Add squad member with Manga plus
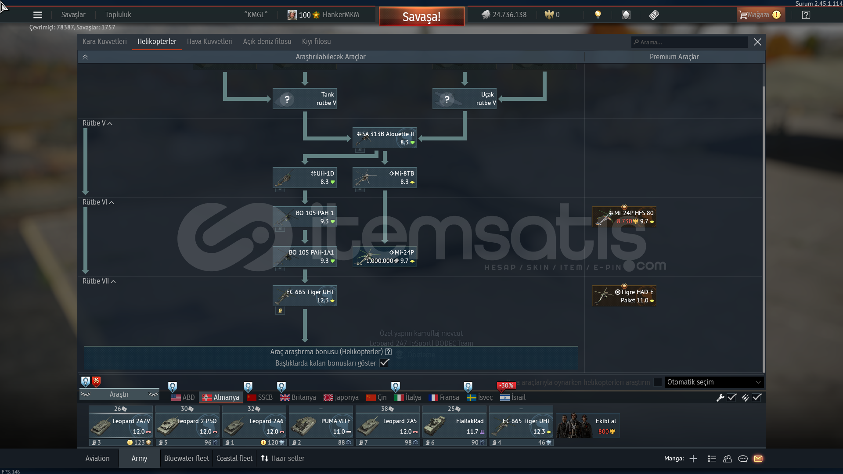Viewport: 843px width, 474px height. [x=693, y=459]
